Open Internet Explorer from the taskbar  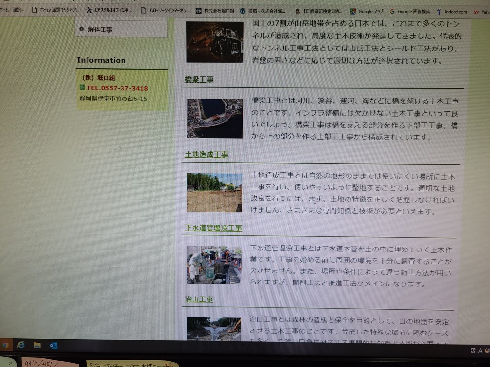pyautogui.click(x=21, y=345)
